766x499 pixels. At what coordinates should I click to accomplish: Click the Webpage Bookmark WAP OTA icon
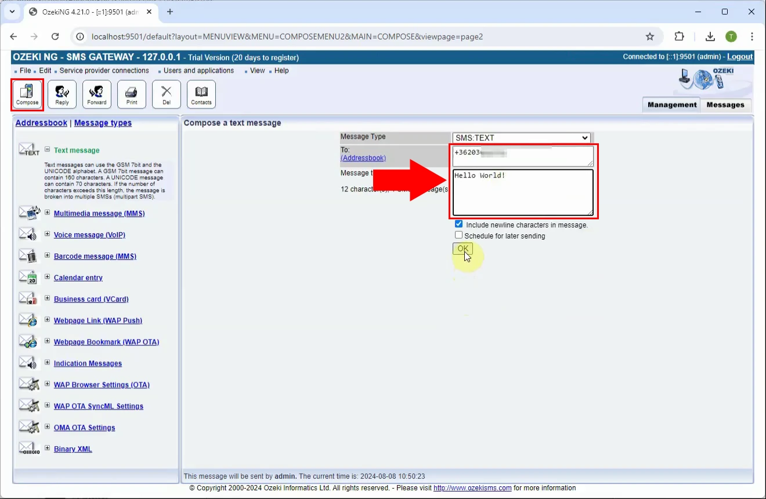coord(28,342)
